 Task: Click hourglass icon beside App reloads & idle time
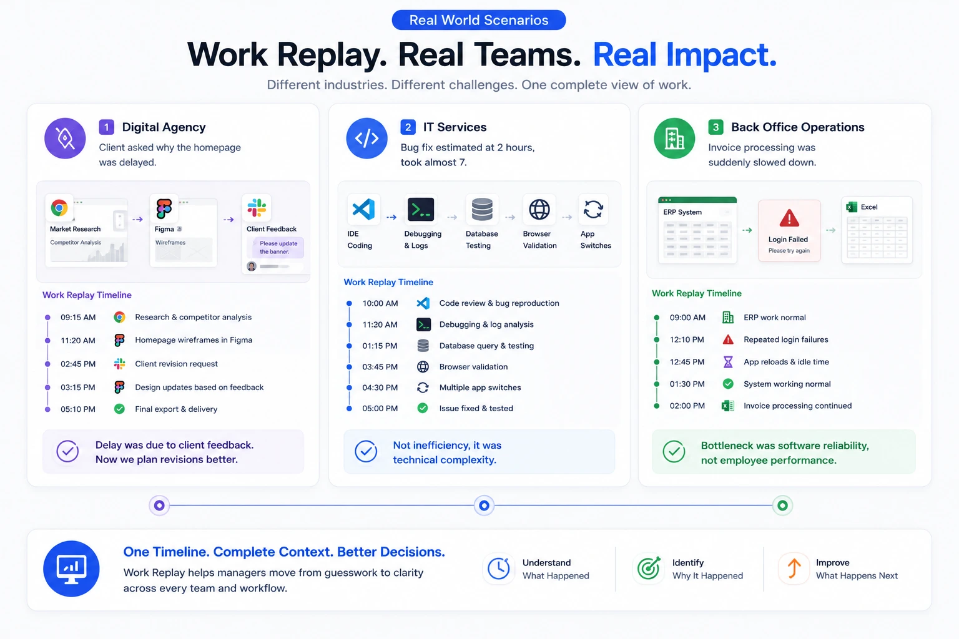[x=728, y=362]
